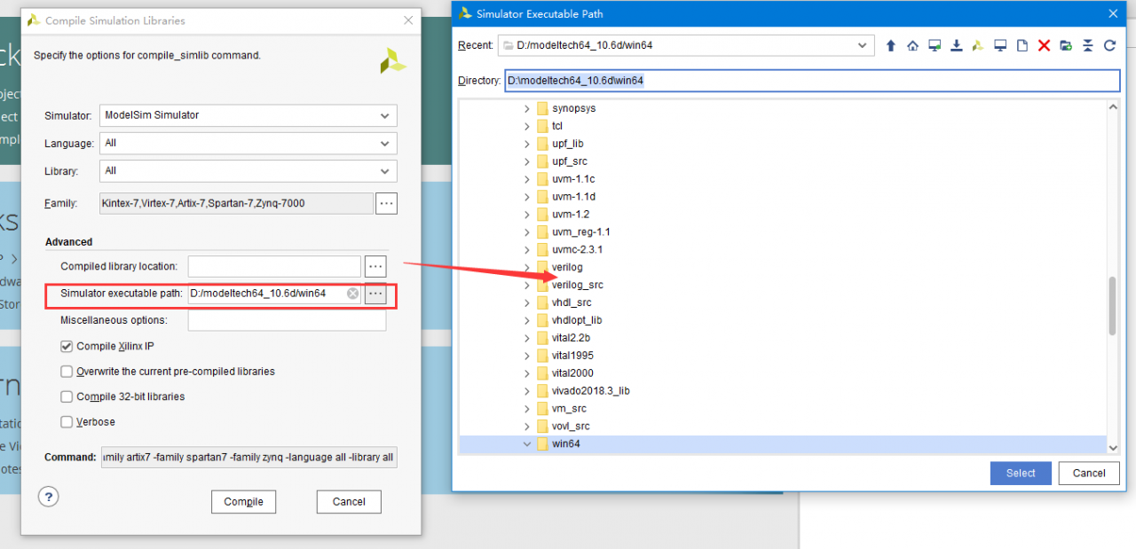Confirm the folder with Select button
Viewport: 1136px width, 549px height.
(x=1021, y=474)
